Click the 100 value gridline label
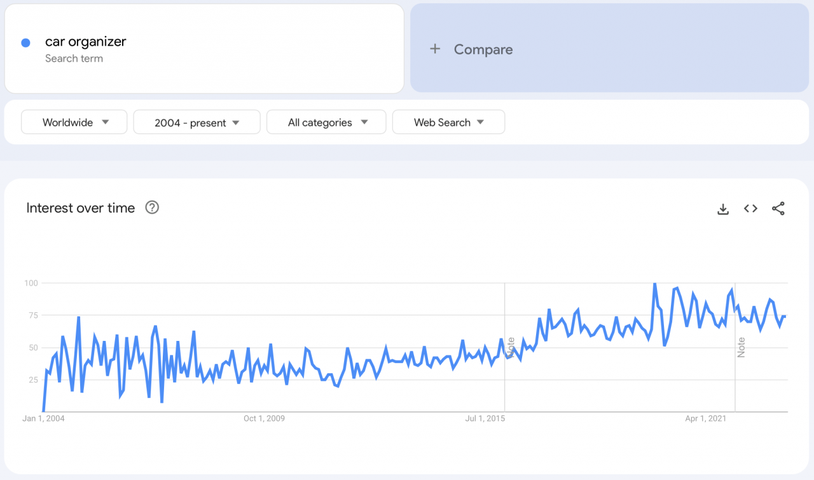Screen dimensions: 814x480 [x=32, y=283]
